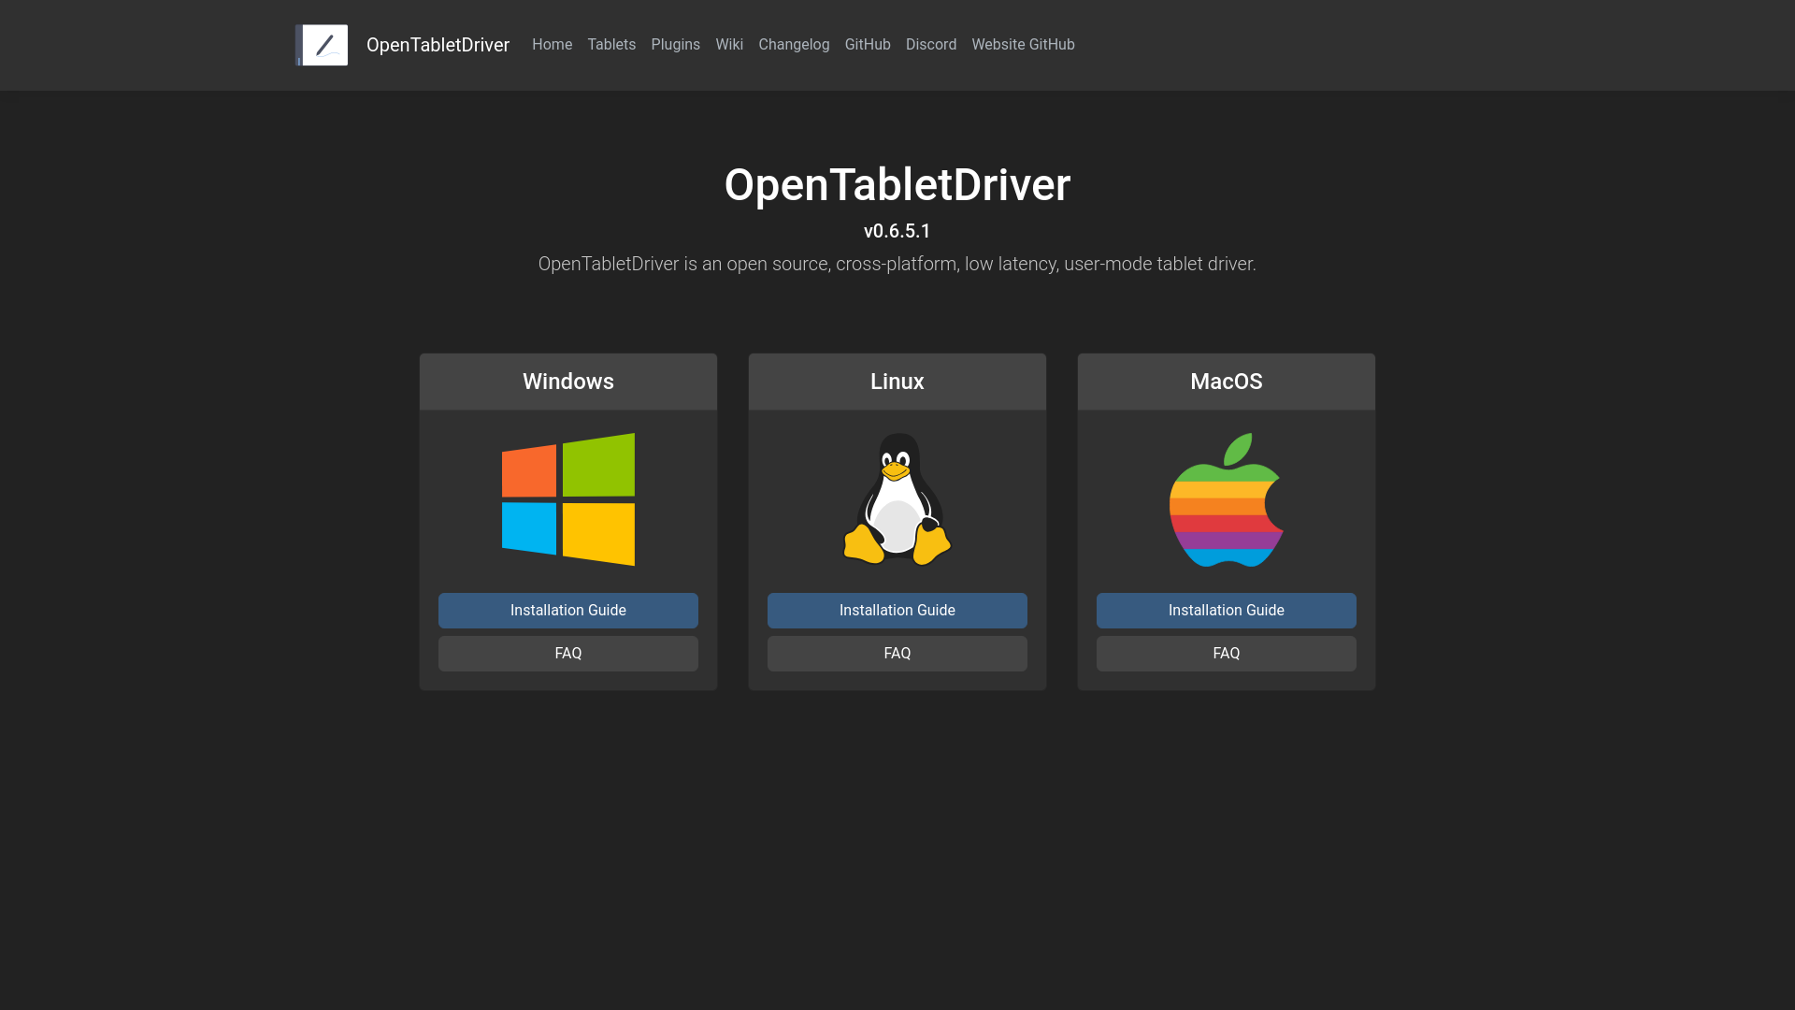Open the Windows Installation Guide
This screenshot has width=1795, height=1010.
tap(568, 611)
